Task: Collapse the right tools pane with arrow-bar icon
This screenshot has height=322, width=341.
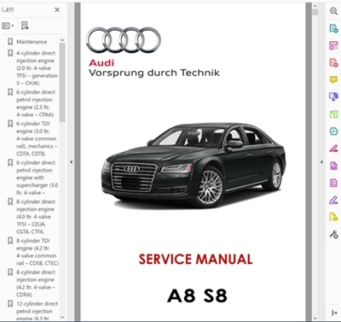Action: click(x=334, y=313)
